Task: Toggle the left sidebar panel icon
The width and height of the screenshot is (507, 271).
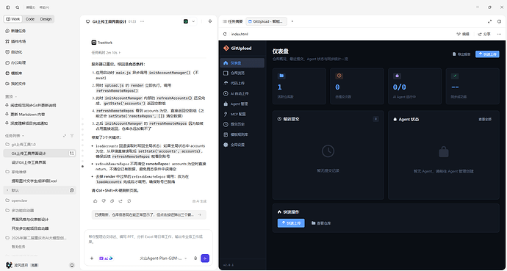Action: pyautogui.click(x=8, y=7)
